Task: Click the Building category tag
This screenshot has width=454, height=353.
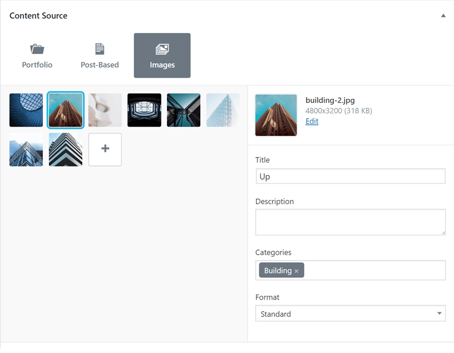Action: click(281, 270)
